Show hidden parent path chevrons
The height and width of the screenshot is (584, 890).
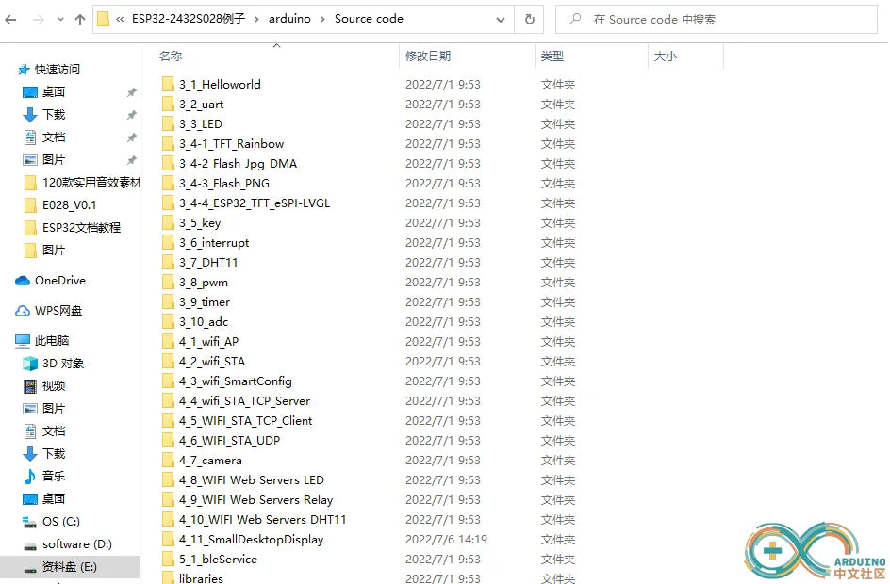120,19
